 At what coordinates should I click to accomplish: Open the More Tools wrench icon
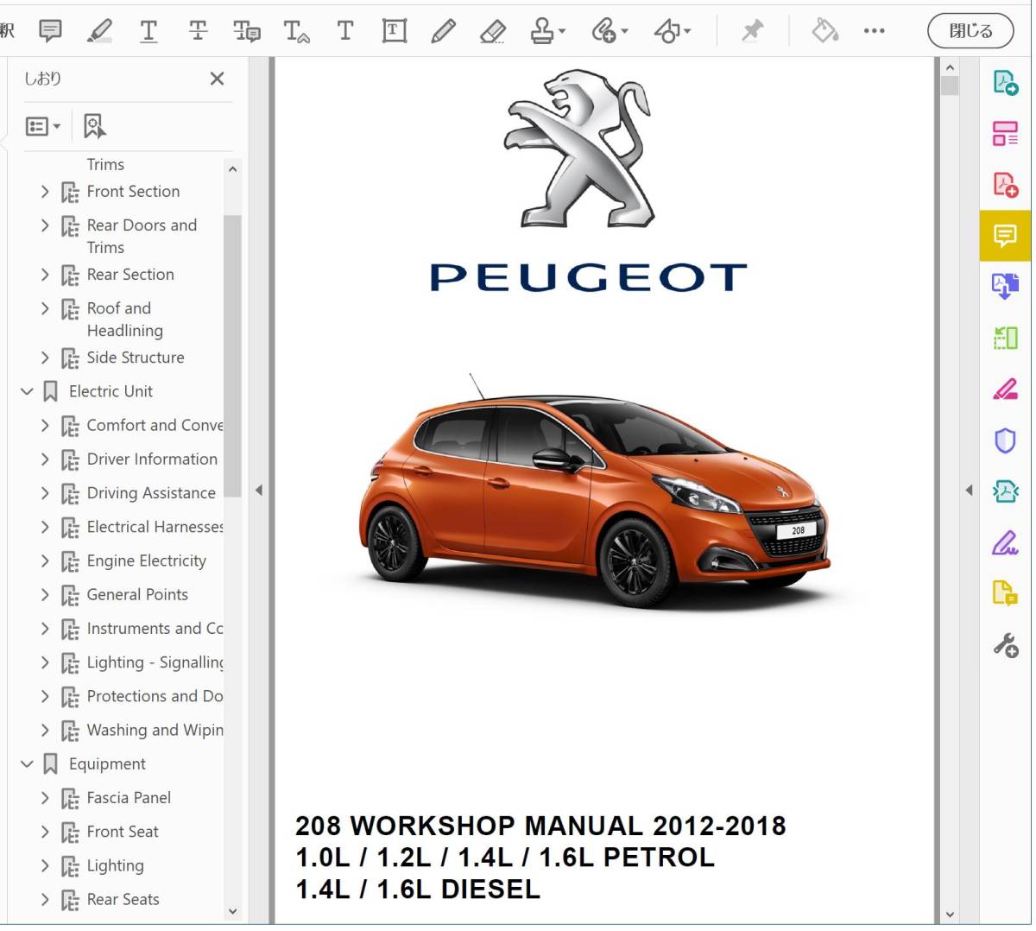click(1005, 645)
